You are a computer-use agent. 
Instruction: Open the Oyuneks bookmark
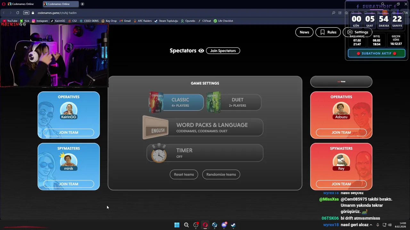tap(188, 21)
